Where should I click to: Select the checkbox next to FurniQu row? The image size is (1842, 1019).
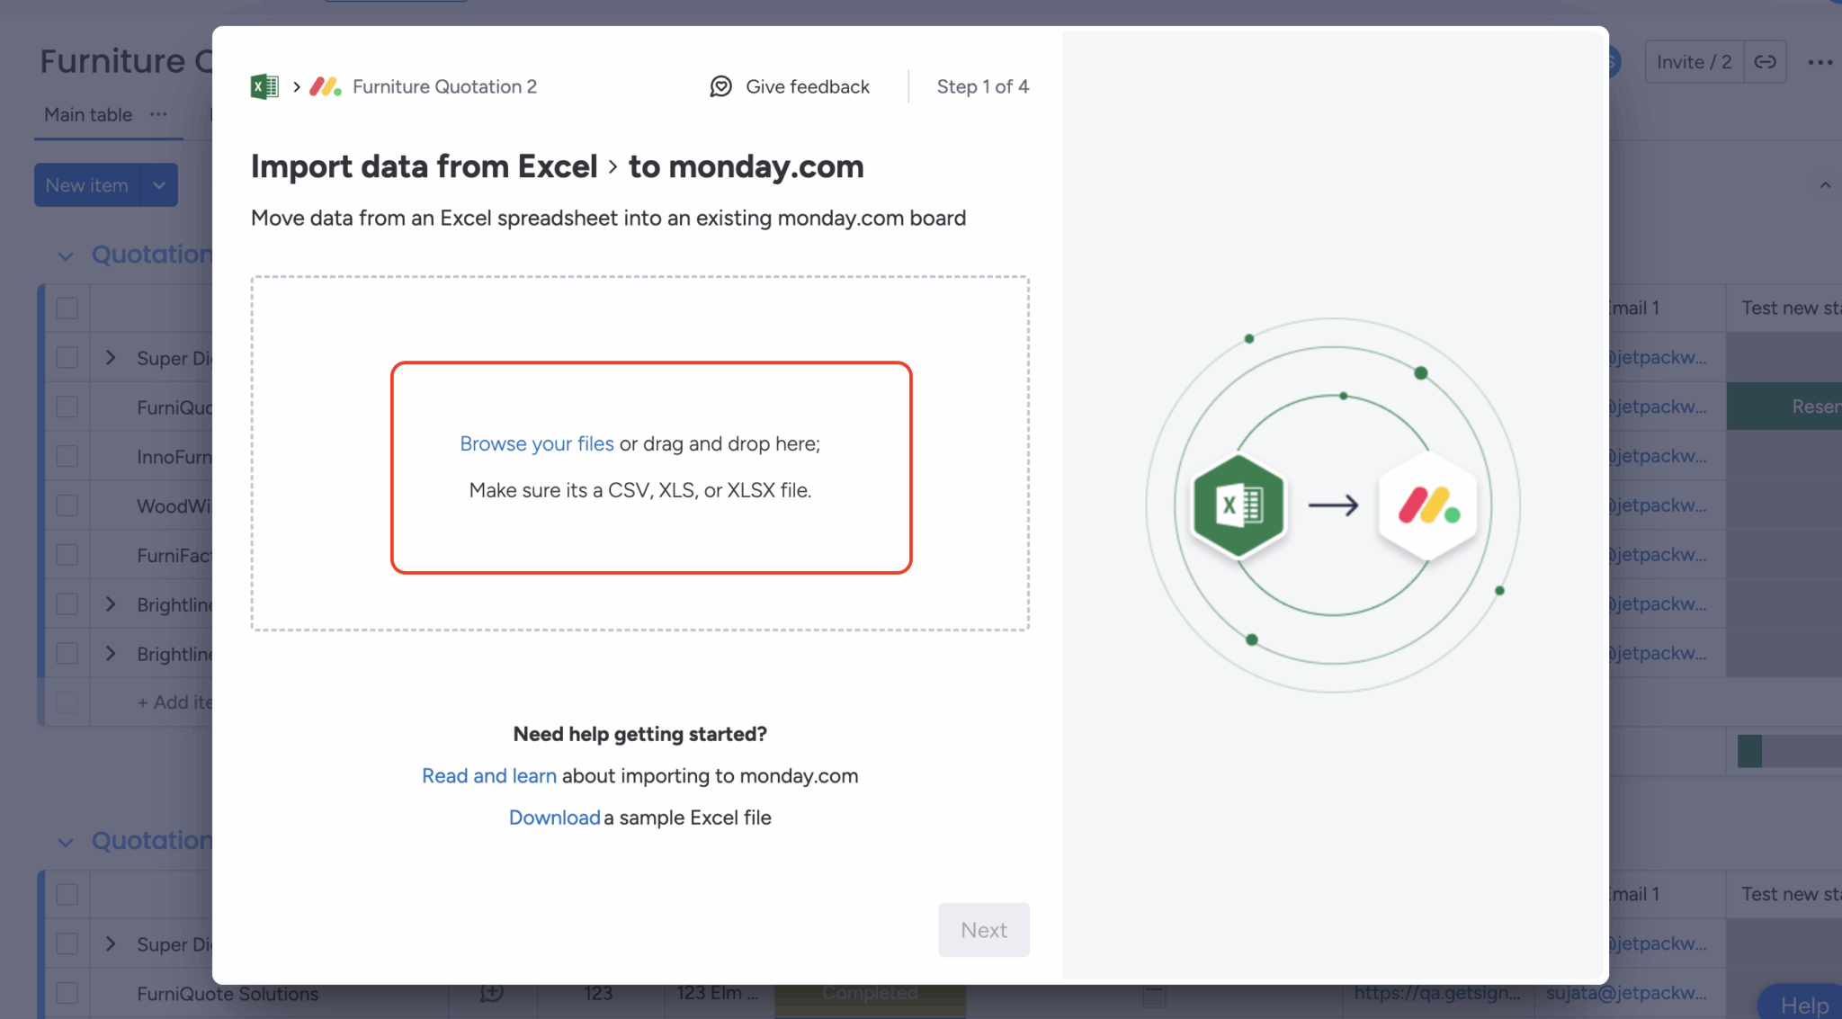point(67,407)
